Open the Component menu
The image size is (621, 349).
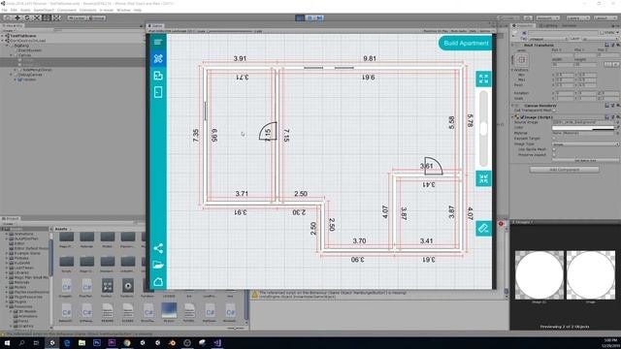[67, 10]
